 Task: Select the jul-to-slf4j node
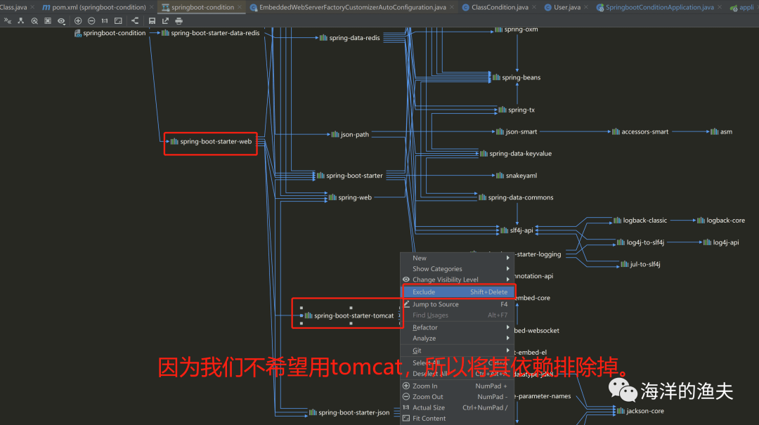pyautogui.click(x=640, y=264)
